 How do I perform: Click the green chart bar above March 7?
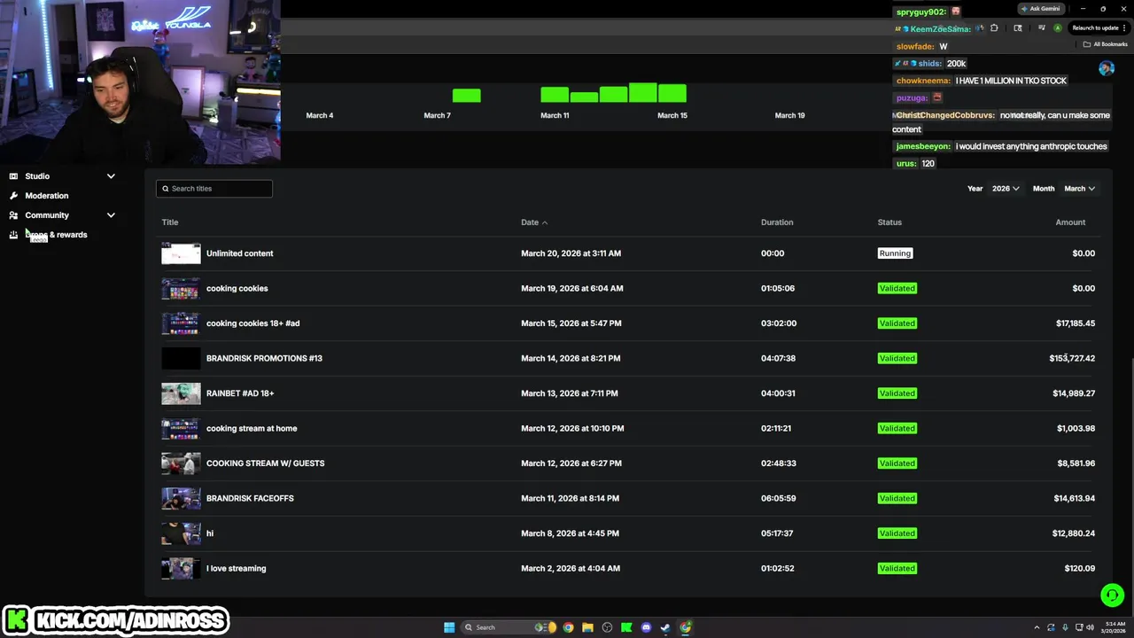click(x=467, y=96)
